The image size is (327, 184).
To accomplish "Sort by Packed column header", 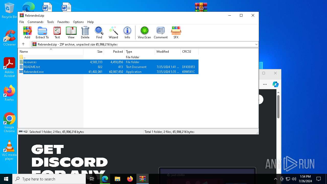I will point(114,52).
